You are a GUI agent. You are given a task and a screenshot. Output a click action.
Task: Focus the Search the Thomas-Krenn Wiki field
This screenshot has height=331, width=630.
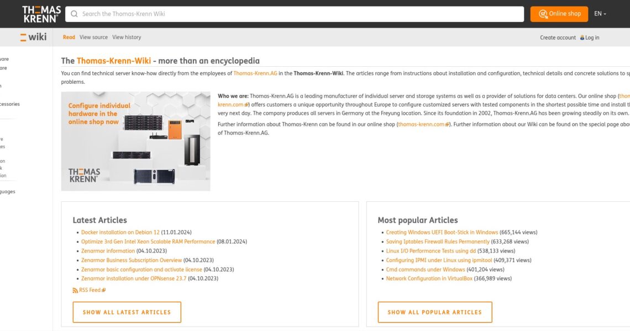[295, 14]
